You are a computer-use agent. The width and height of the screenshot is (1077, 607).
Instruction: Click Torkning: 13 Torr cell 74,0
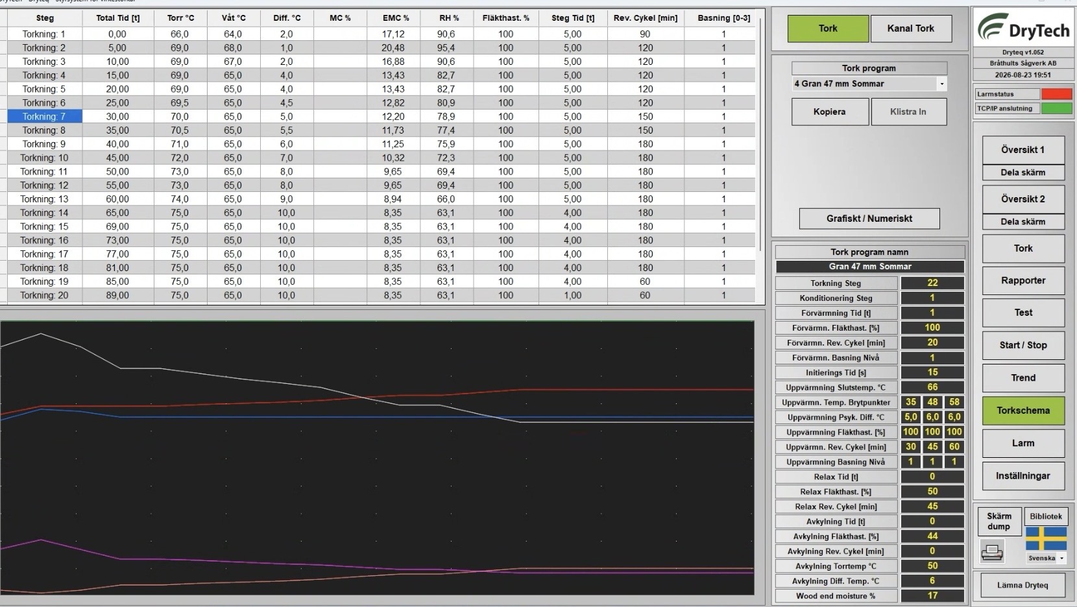[x=180, y=199]
